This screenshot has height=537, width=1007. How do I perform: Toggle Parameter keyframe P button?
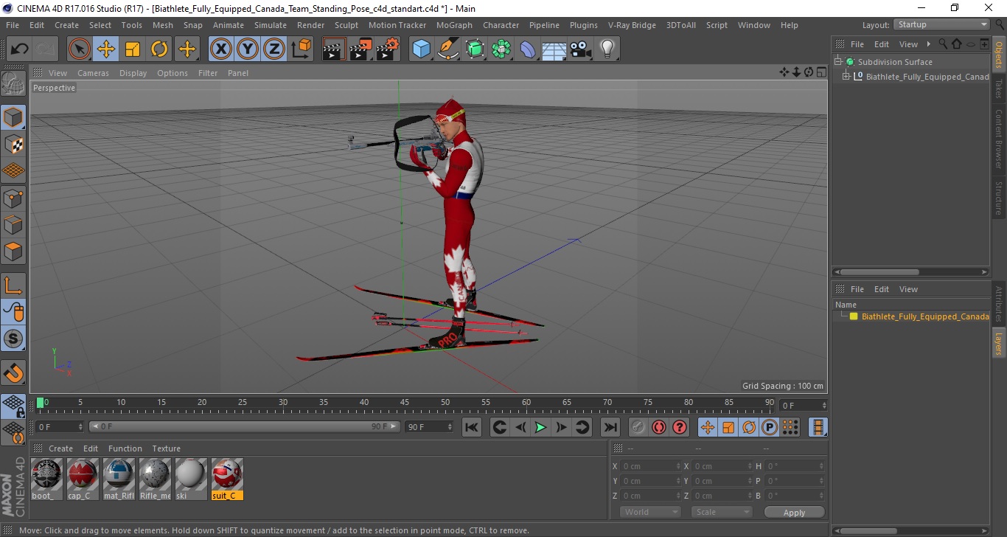(769, 427)
